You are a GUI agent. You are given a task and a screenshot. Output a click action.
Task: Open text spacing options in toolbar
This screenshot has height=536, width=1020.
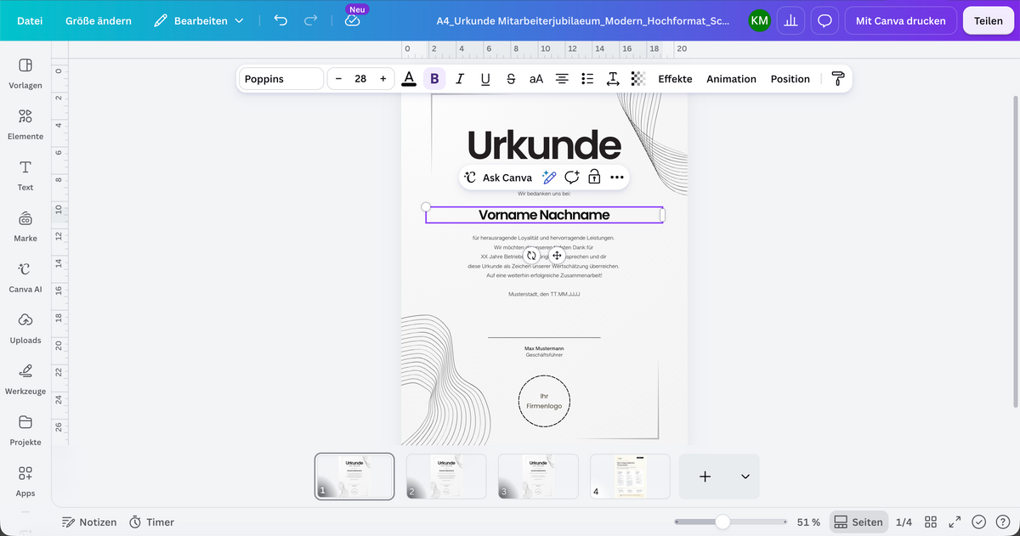click(x=612, y=79)
